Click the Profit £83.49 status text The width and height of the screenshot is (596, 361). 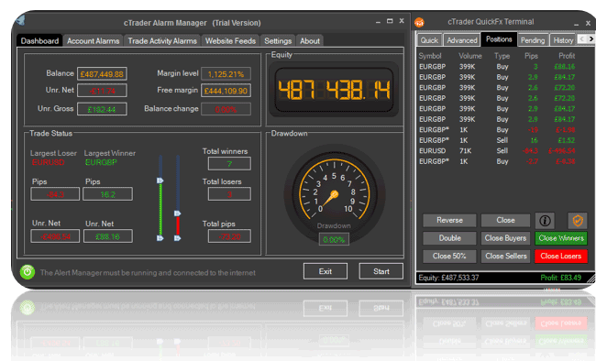click(560, 278)
